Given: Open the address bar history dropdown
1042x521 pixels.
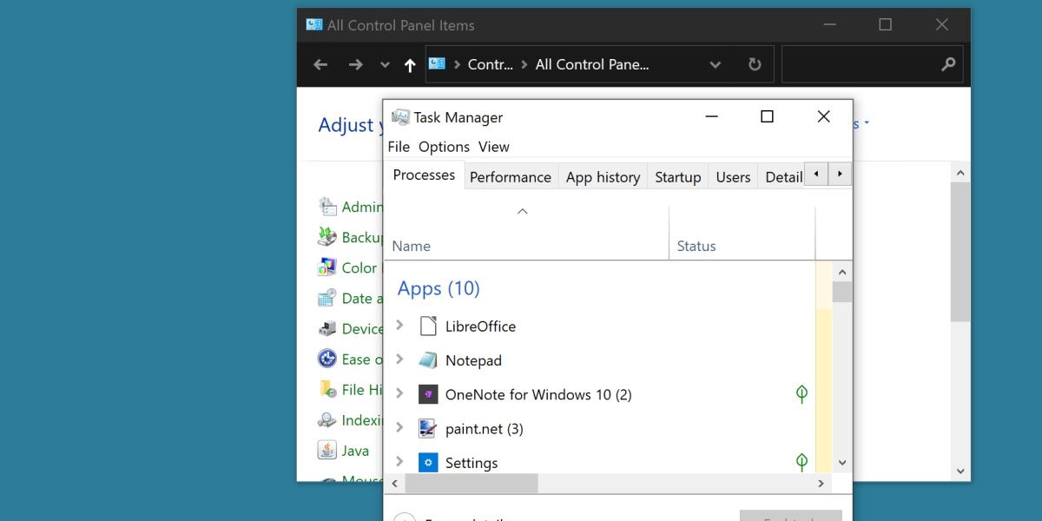Looking at the screenshot, I should coord(715,65).
